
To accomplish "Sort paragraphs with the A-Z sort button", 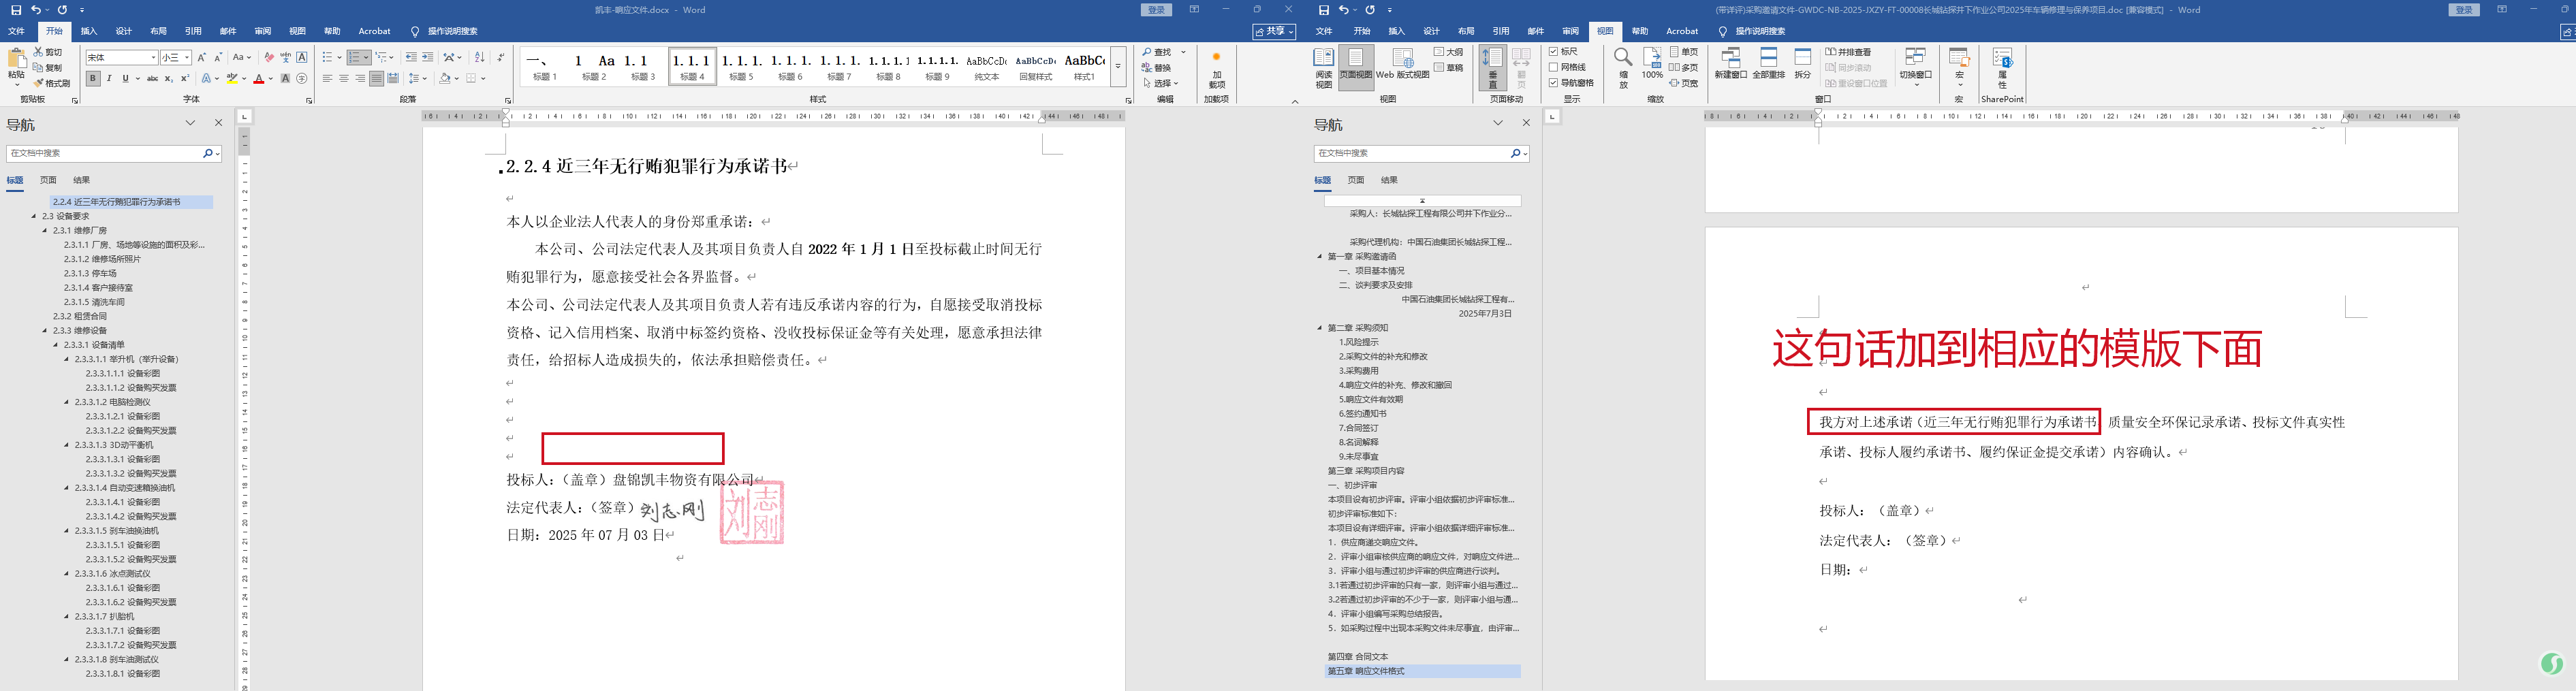I will [479, 57].
